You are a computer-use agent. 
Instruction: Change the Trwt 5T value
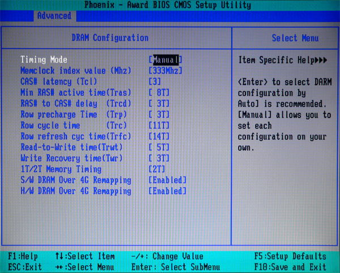pyautogui.click(x=159, y=147)
